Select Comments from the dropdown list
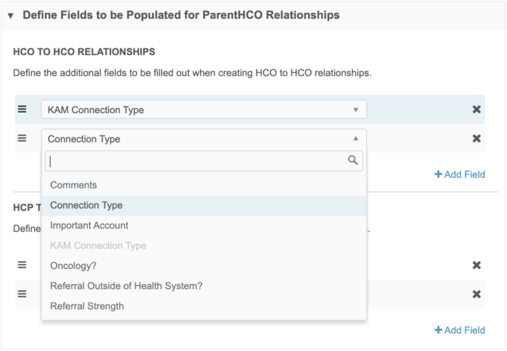This screenshot has height=351, width=507. click(x=74, y=185)
